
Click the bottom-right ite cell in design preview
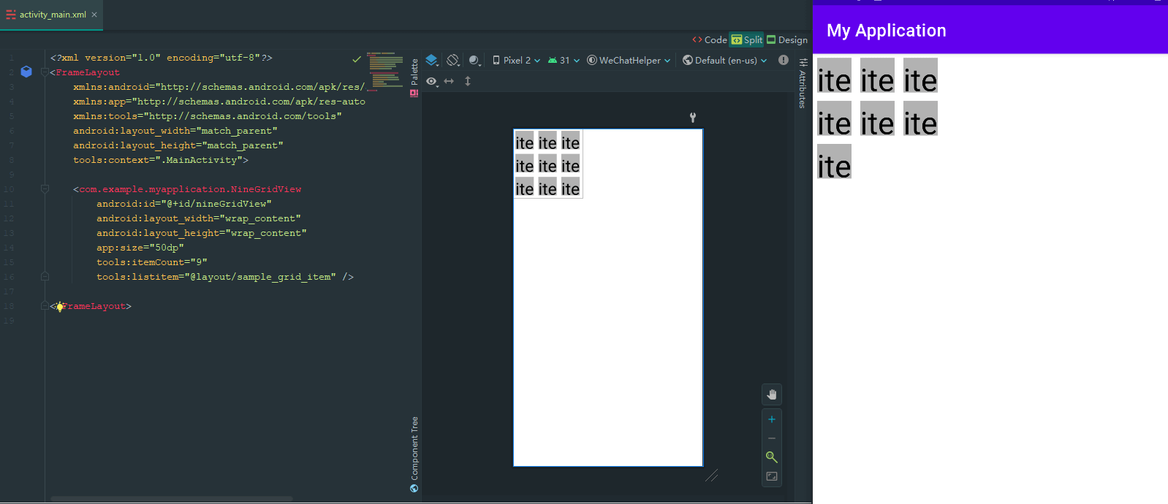(571, 188)
